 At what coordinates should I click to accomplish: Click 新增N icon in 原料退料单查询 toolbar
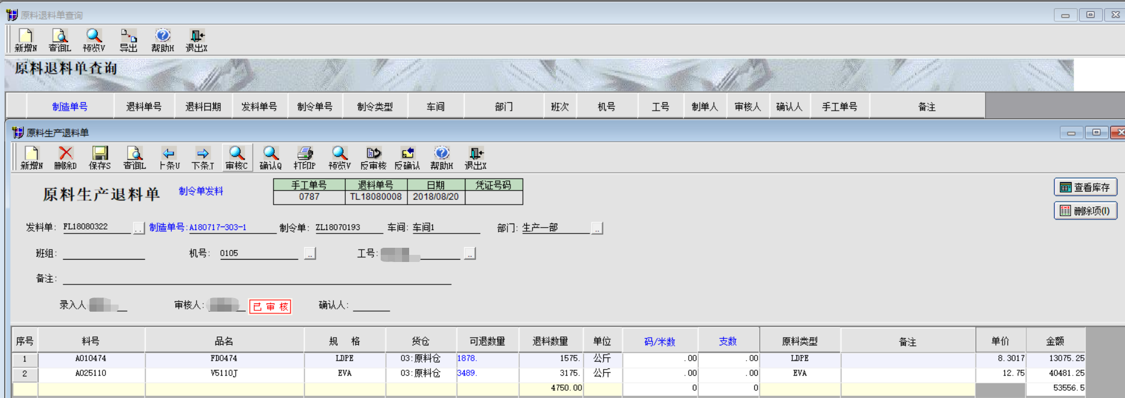coord(25,40)
